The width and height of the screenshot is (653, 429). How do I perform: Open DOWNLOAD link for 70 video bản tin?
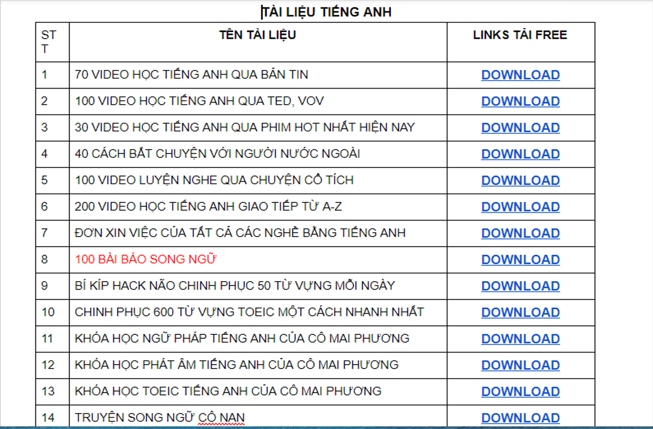pos(520,75)
